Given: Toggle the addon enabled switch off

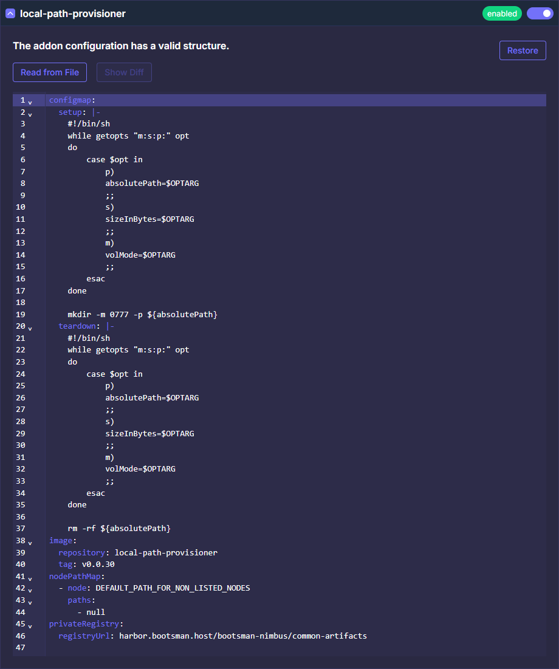Looking at the screenshot, I should point(540,13).
